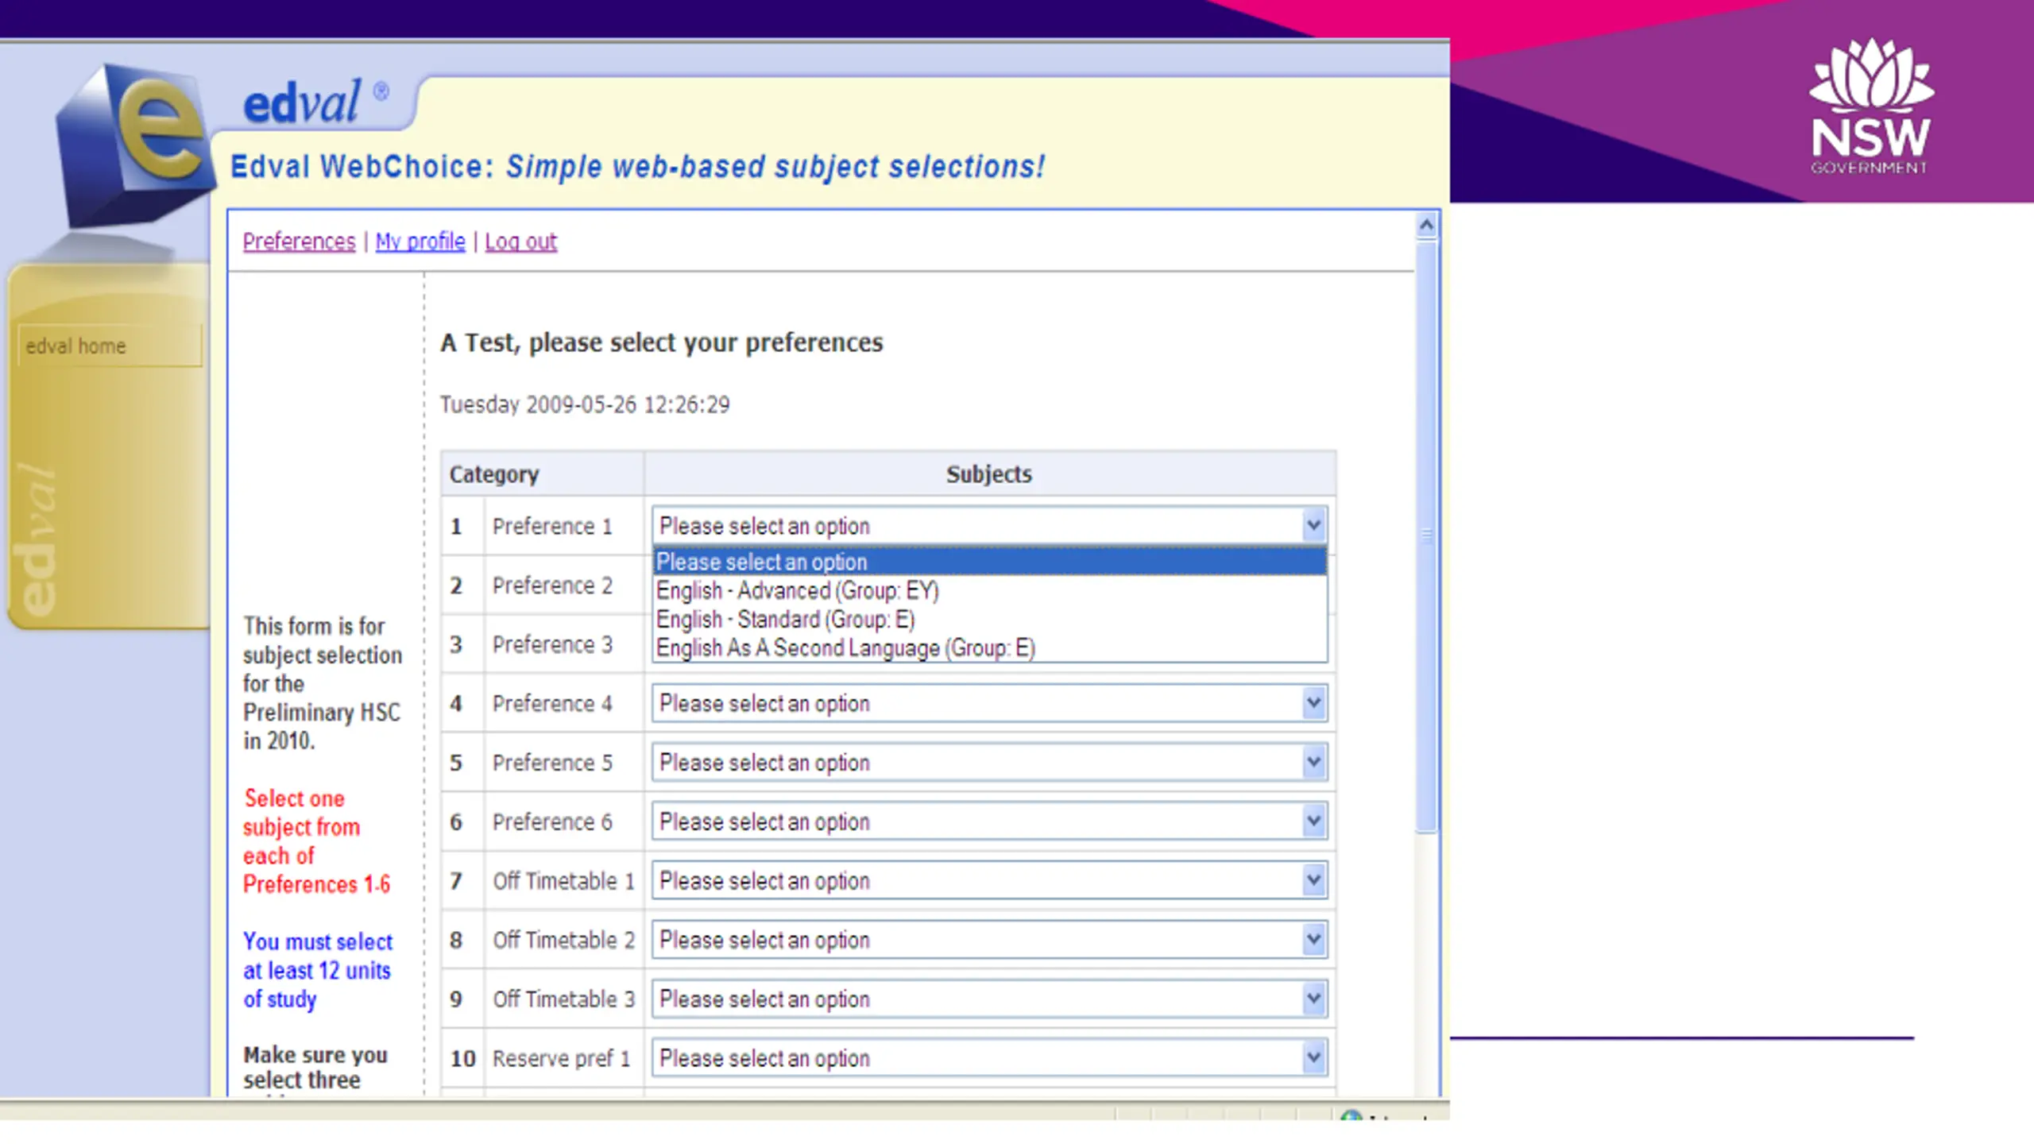Open the Preferences link
Screen dimensions: 2034x1144
[x=299, y=241]
